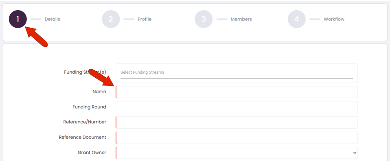Click the step 1 circle icon
390x162 pixels.
coord(18,19)
